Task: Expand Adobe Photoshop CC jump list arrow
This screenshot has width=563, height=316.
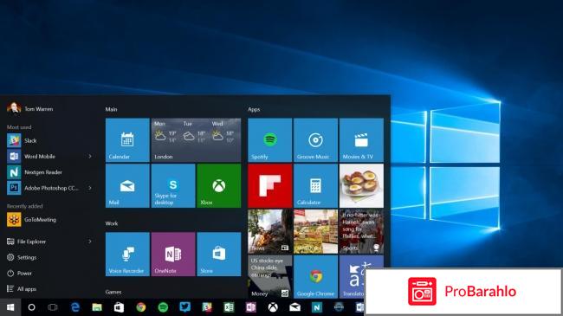Action: (90, 188)
